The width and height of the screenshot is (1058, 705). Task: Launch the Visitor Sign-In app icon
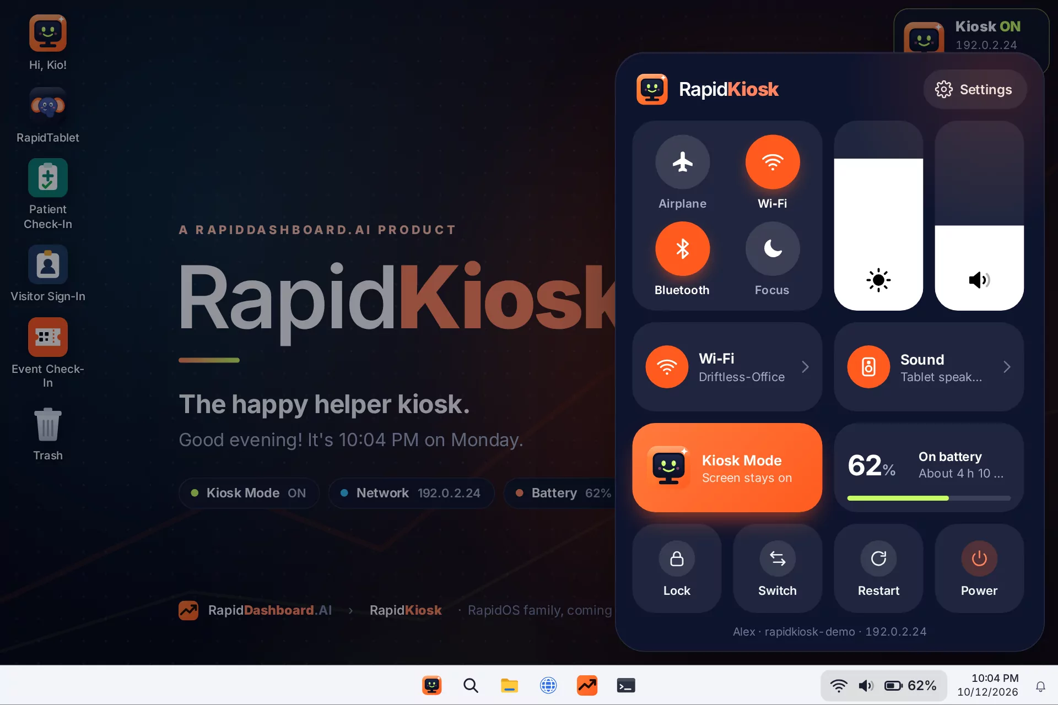48,274
